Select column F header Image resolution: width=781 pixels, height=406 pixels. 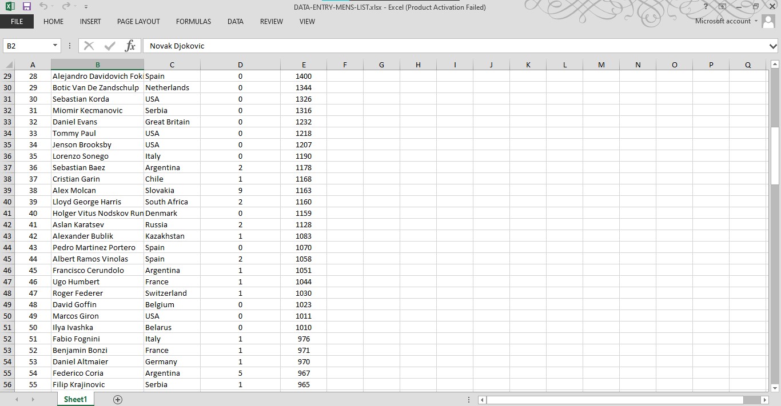(345, 65)
